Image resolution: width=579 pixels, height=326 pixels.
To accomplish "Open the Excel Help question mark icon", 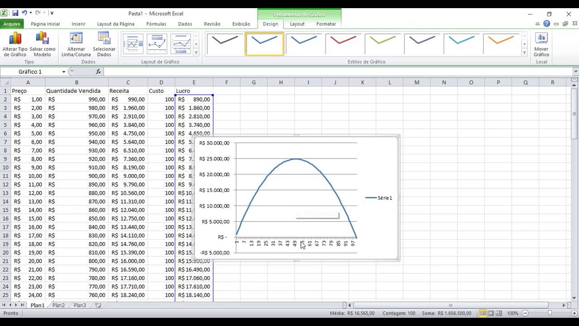I will (546, 24).
